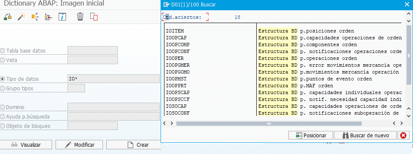Open the Where-used list icon

click(35, 17)
